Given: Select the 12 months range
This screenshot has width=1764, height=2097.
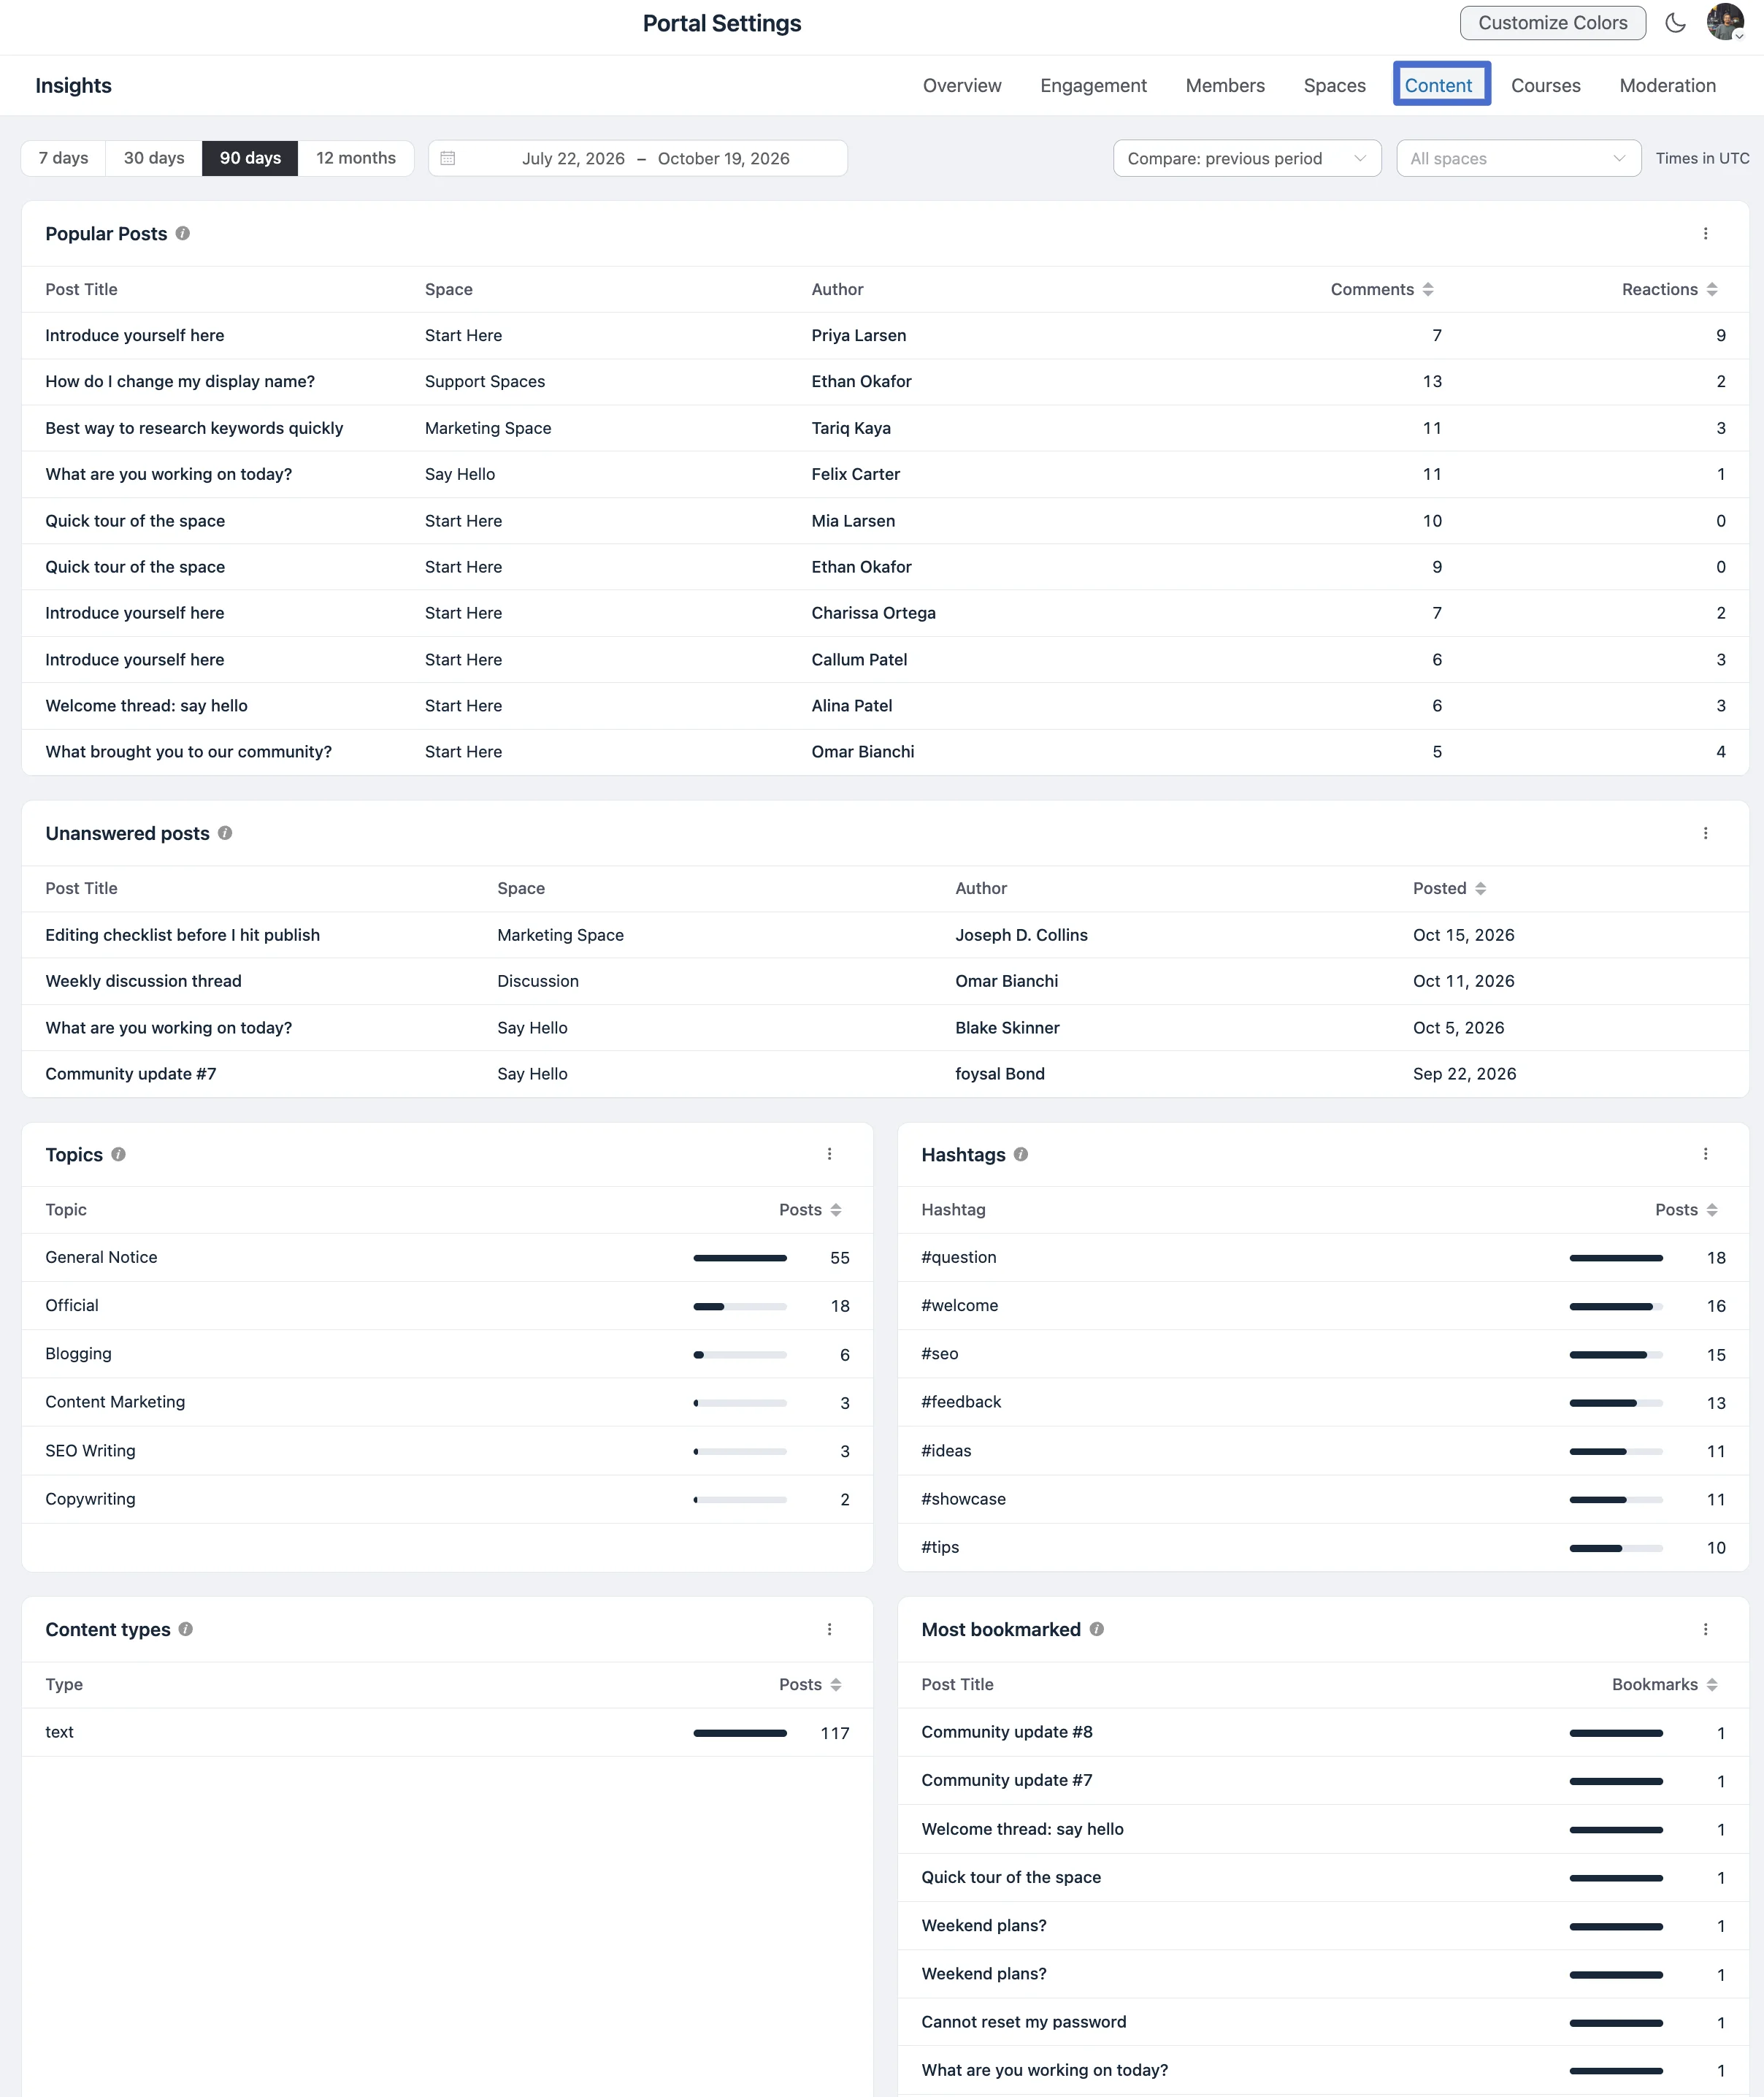Looking at the screenshot, I should point(356,158).
